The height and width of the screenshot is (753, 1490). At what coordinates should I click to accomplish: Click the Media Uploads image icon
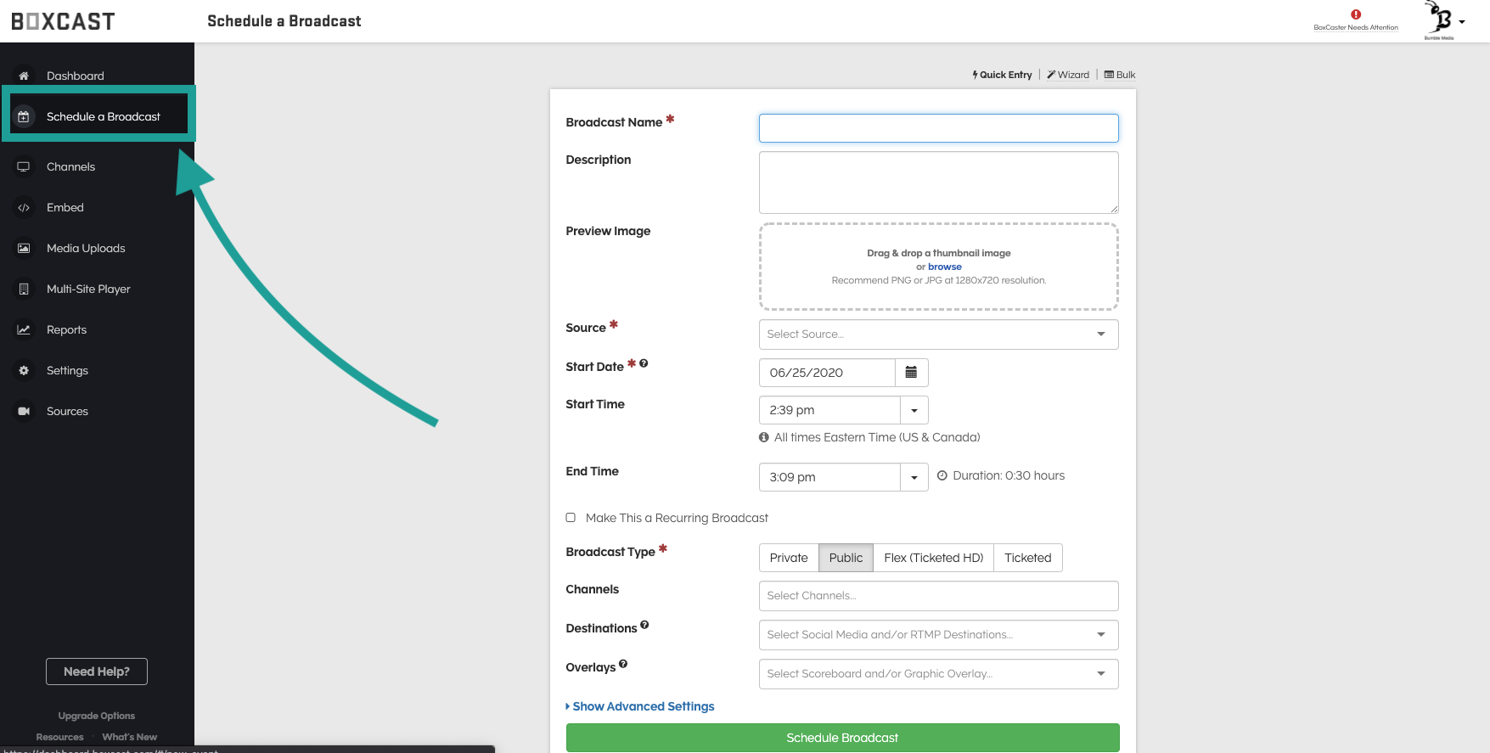click(24, 249)
